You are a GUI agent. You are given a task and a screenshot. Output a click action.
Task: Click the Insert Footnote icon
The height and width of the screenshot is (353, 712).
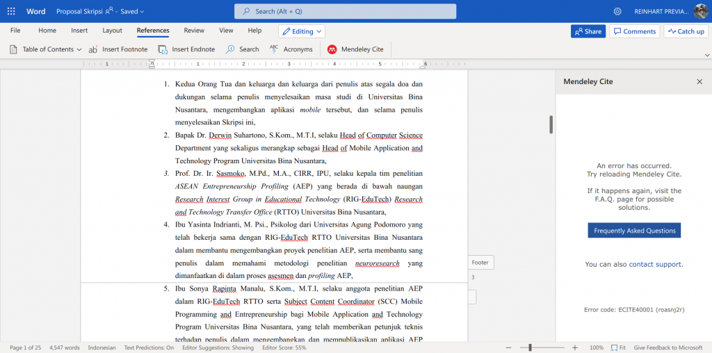point(94,49)
